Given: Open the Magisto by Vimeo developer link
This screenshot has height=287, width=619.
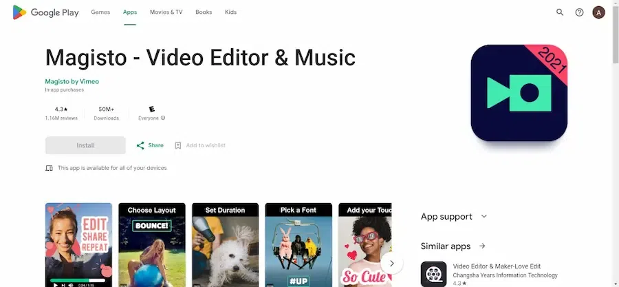Looking at the screenshot, I should pos(72,82).
